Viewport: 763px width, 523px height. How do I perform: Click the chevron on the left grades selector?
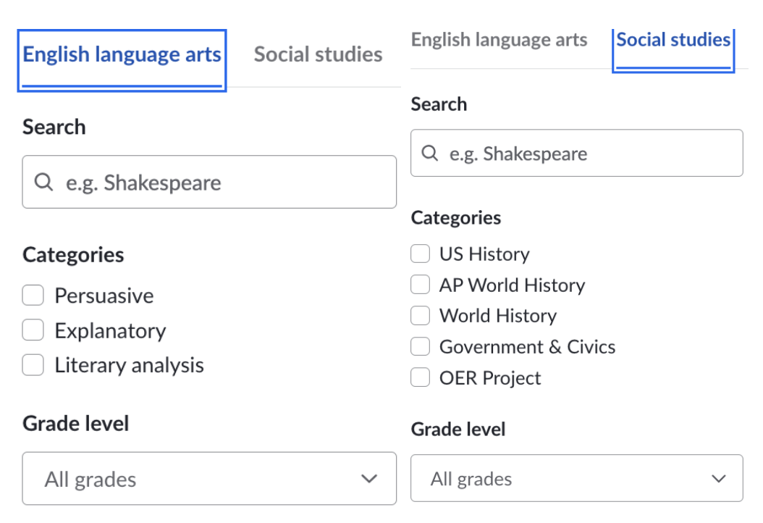tap(370, 478)
